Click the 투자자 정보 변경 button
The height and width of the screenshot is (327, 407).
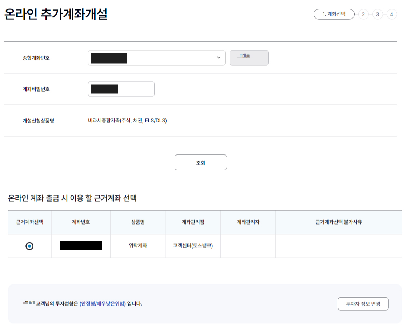363,304
